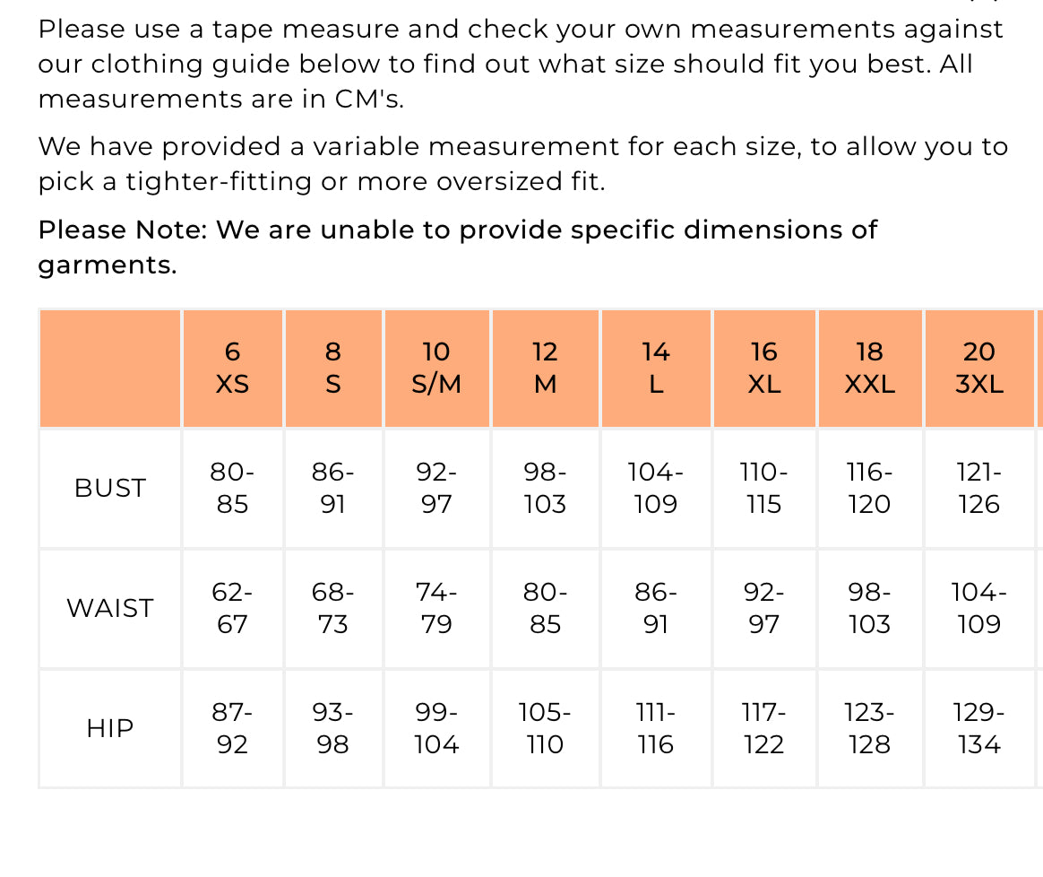Click the 14 L size header cell
Viewport: 1043px width, 877px height.
coord(656,368)
